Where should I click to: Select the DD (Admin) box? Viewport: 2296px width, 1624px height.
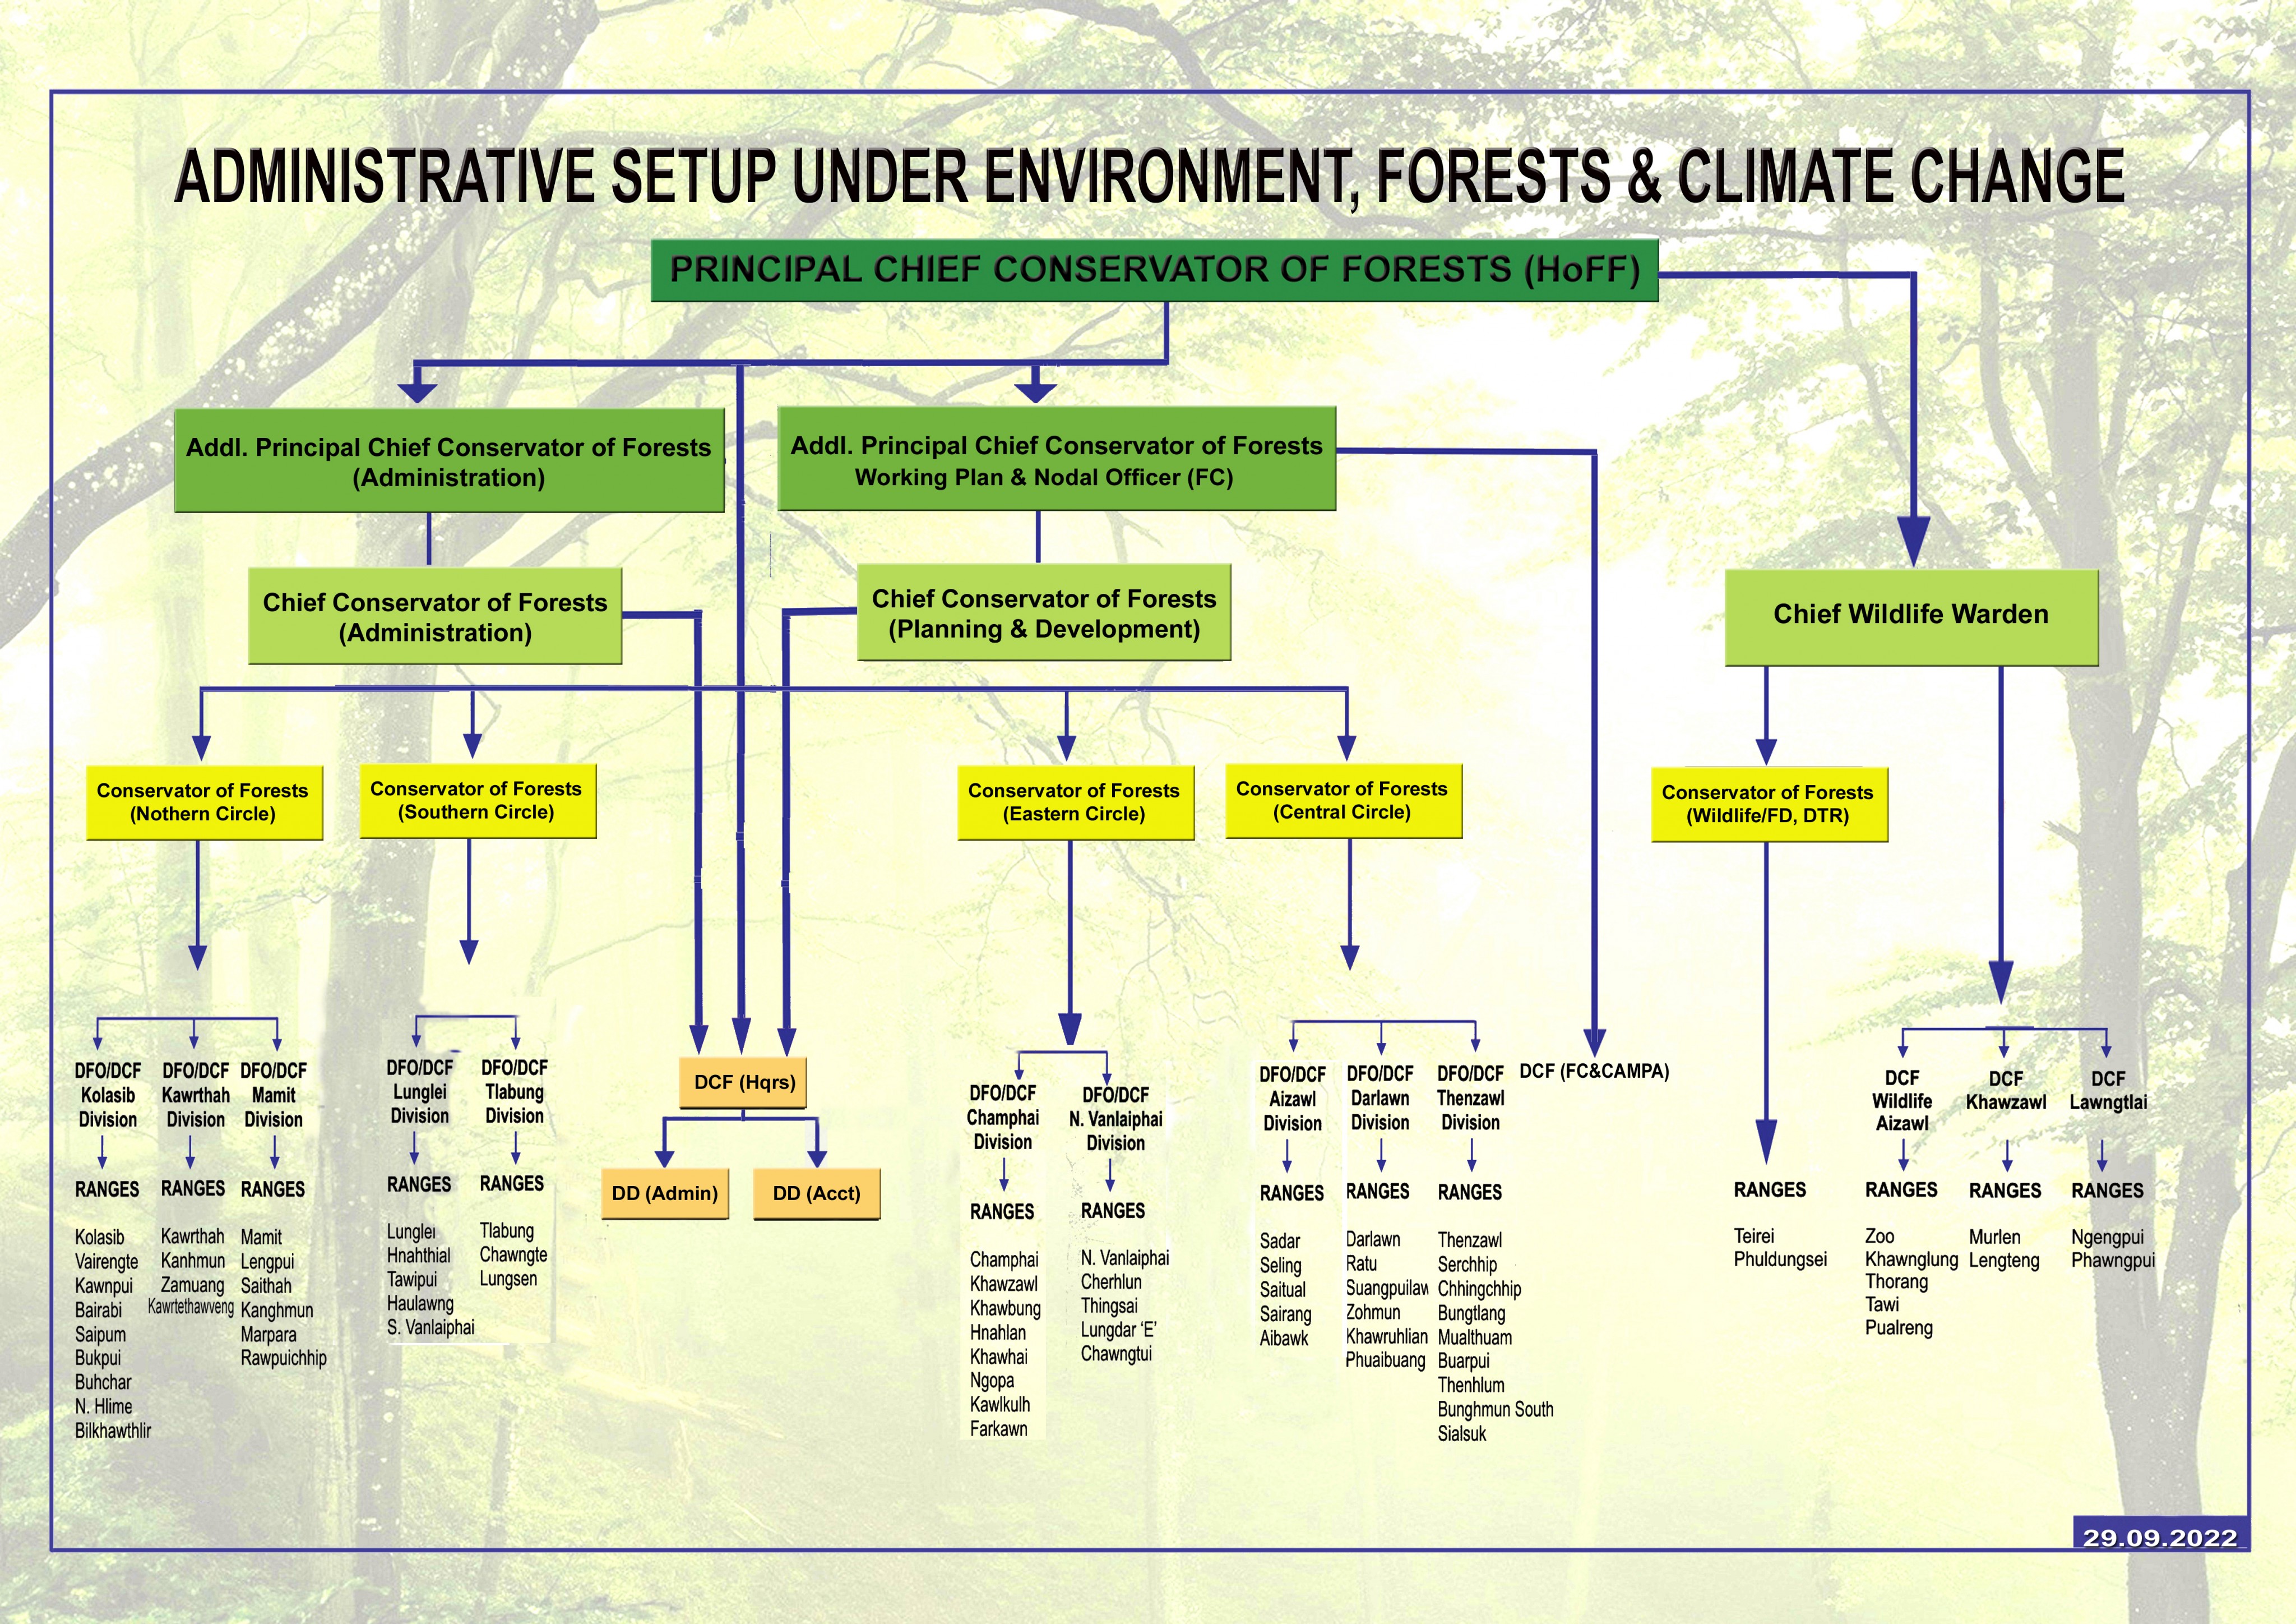pyautogui.click(x=665, y=1194)
